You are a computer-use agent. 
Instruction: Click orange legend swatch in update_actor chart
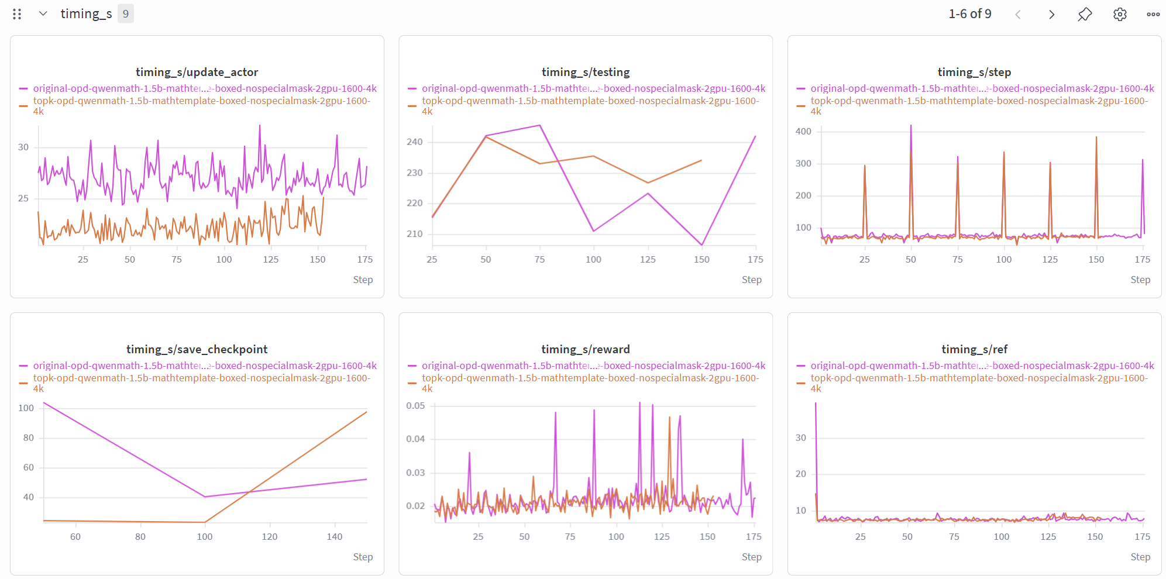pyautogui.click(x=23, y=106)
